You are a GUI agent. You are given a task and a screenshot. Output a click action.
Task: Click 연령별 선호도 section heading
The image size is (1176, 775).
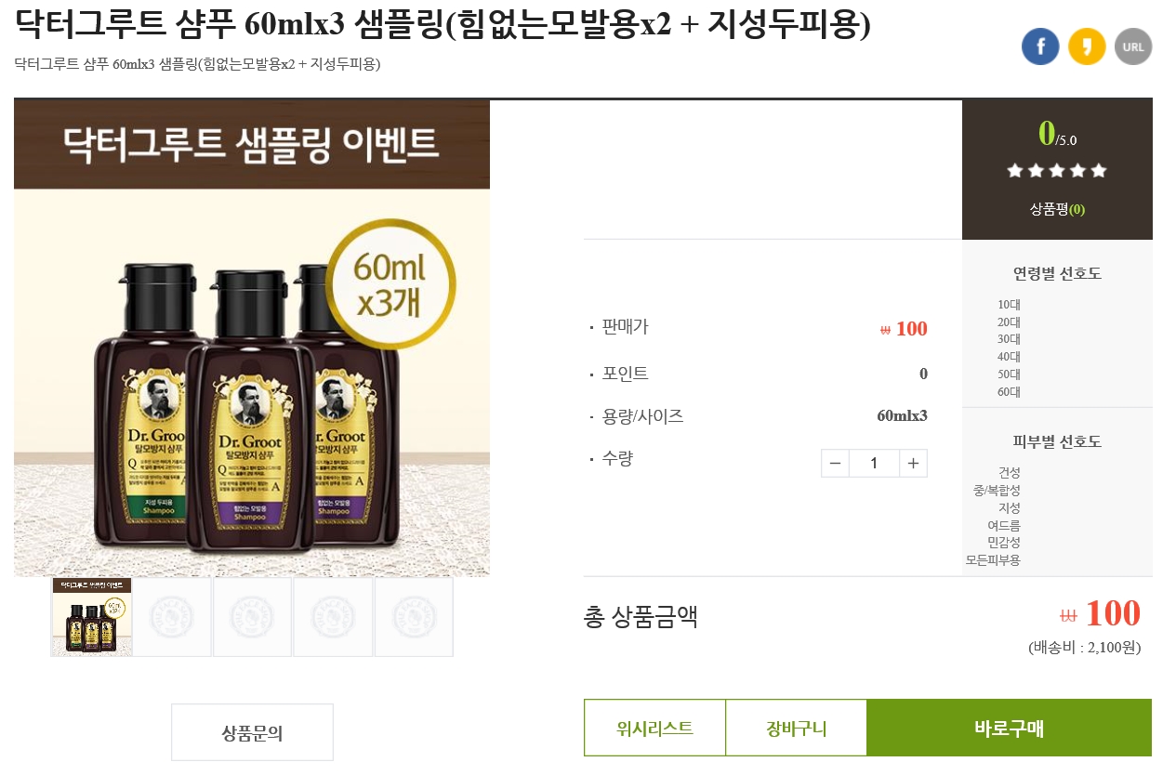click(x=1057, y=273)
